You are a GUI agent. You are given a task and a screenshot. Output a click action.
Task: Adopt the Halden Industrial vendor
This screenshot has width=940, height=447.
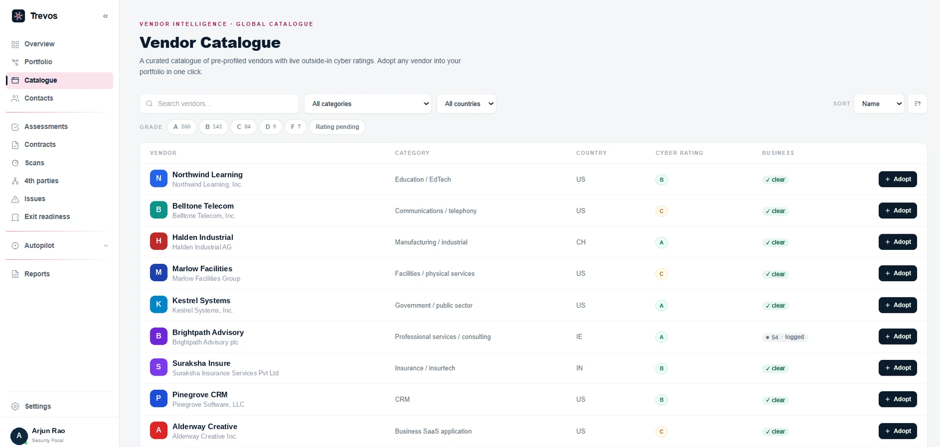(x=898, y=242)
